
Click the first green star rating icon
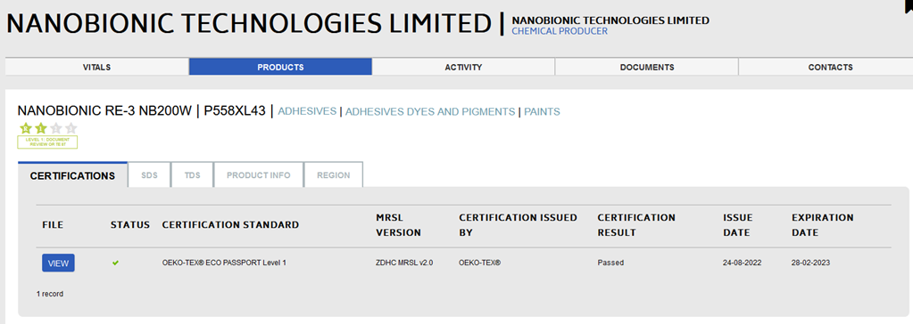(26, 128)
